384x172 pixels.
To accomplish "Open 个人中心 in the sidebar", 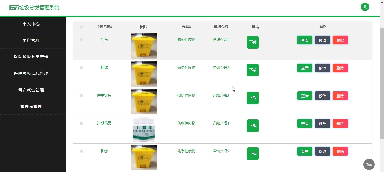I will point(33,24).
